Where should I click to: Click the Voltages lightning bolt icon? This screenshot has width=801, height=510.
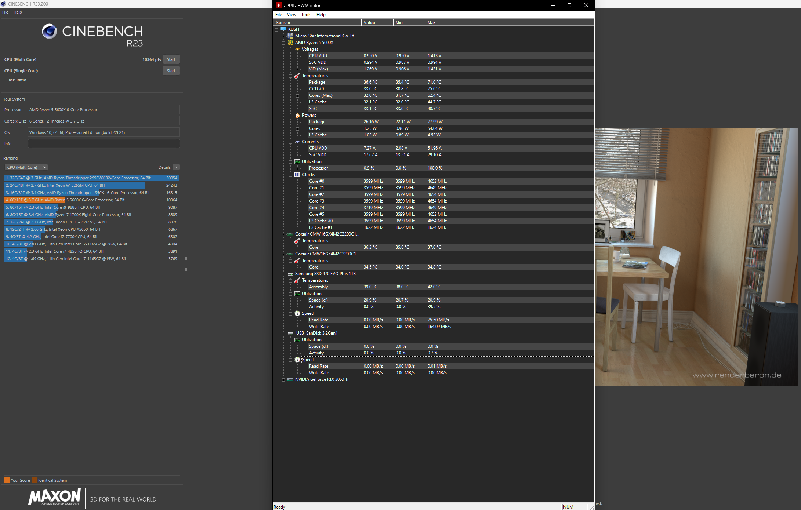[x=297, y=49]
